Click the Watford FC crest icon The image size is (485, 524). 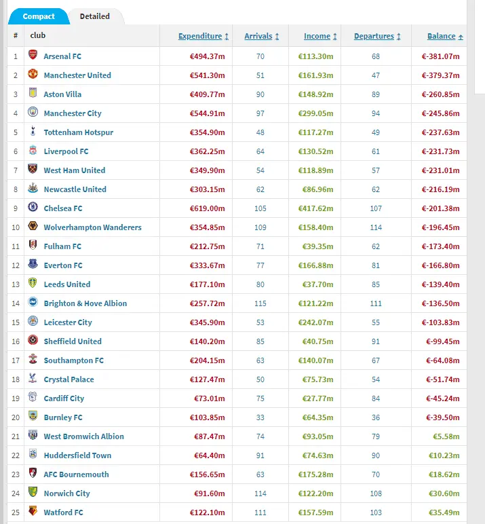[x=33, y=512]
